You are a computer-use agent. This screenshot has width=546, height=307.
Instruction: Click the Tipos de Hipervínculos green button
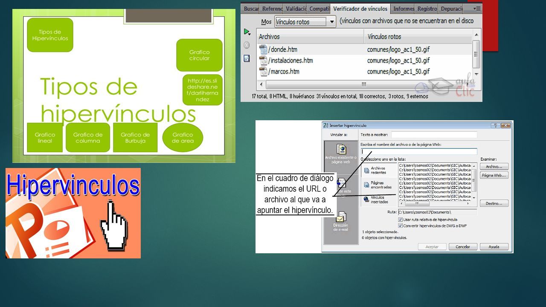[x=50, y=35]
